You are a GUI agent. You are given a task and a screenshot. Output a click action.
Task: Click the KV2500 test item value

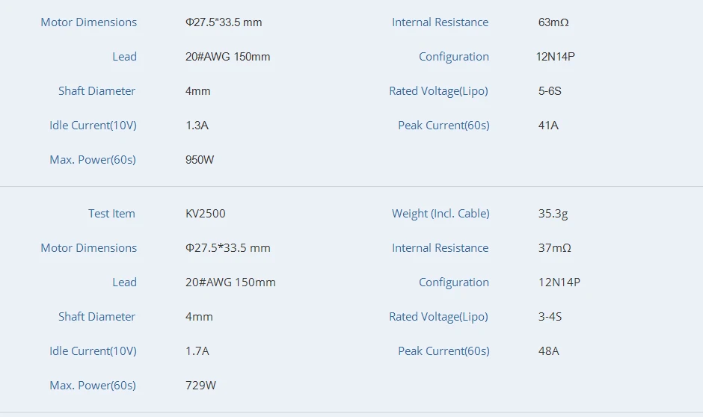coord(206,213)
